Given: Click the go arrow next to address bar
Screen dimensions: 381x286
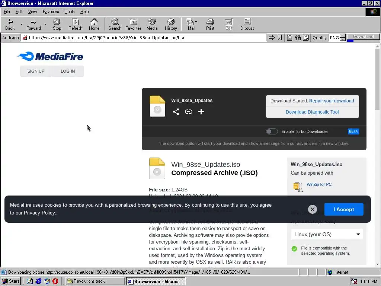Looking at the screenshot, I should click(272, 38).
